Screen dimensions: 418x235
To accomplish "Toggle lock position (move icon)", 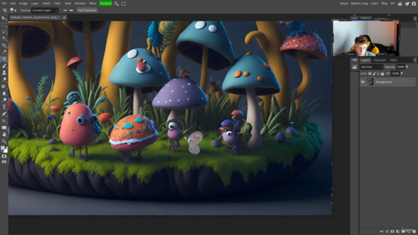I will coord(378,74).
